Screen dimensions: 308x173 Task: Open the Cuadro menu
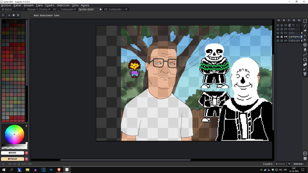(50, 5)
